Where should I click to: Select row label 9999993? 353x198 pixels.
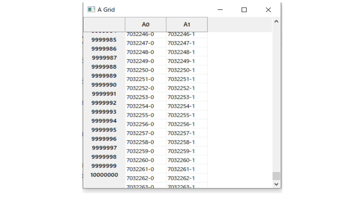[x=104, y=112]
